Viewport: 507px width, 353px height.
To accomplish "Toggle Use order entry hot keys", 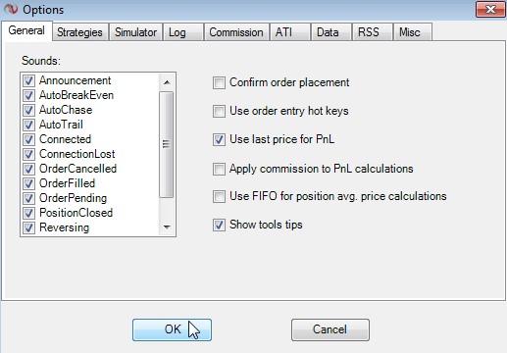I will (219, 111).
